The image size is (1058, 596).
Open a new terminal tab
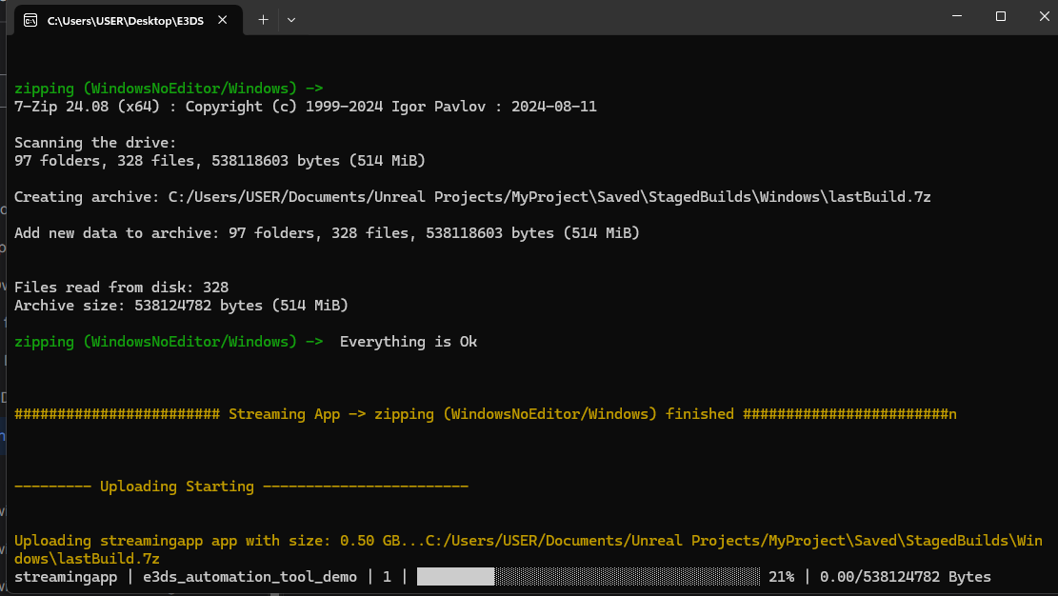point(263,18)
